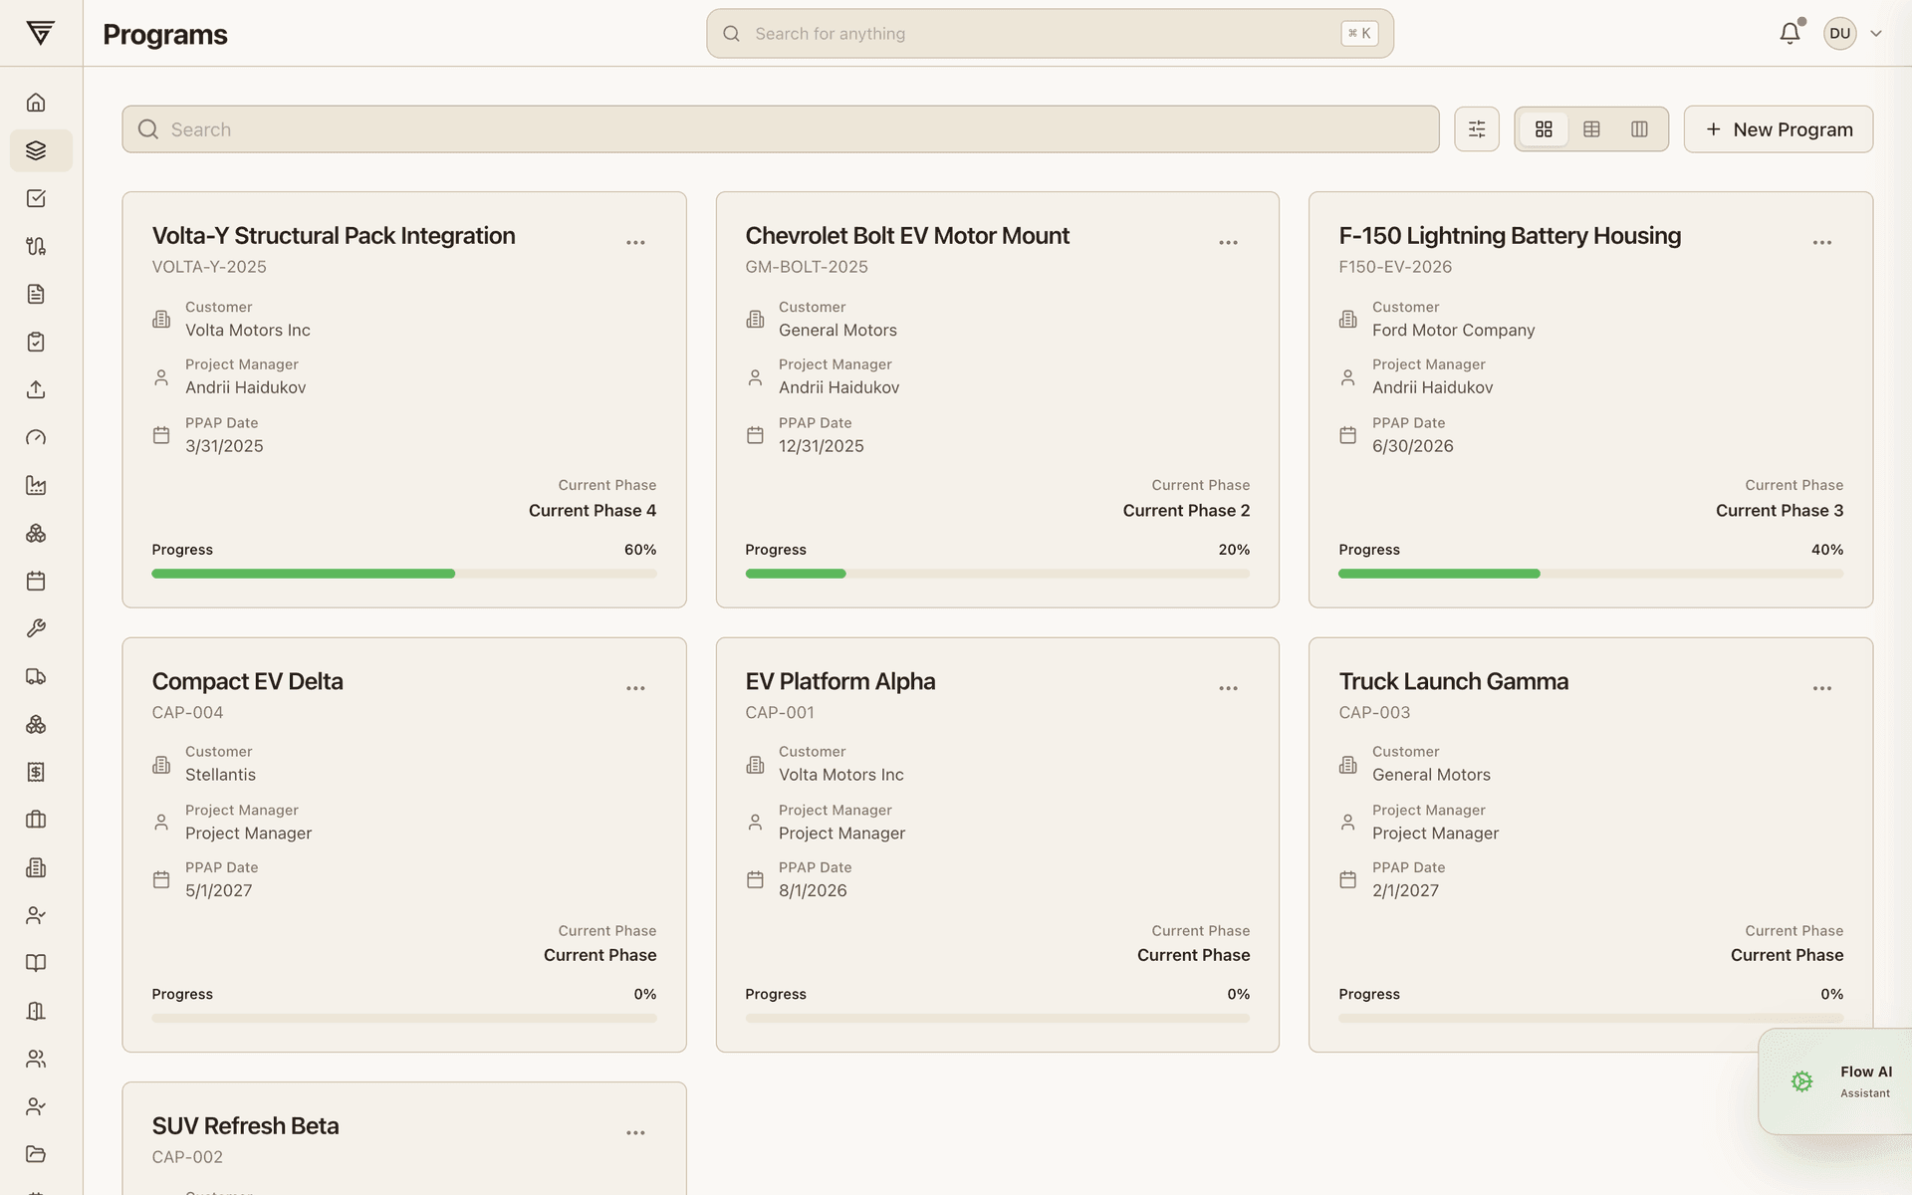Click the 'CAP-003' program code
The width and height of the screenshot is (1912, 1195).
pyautogui.click(x=1374, y=713)
